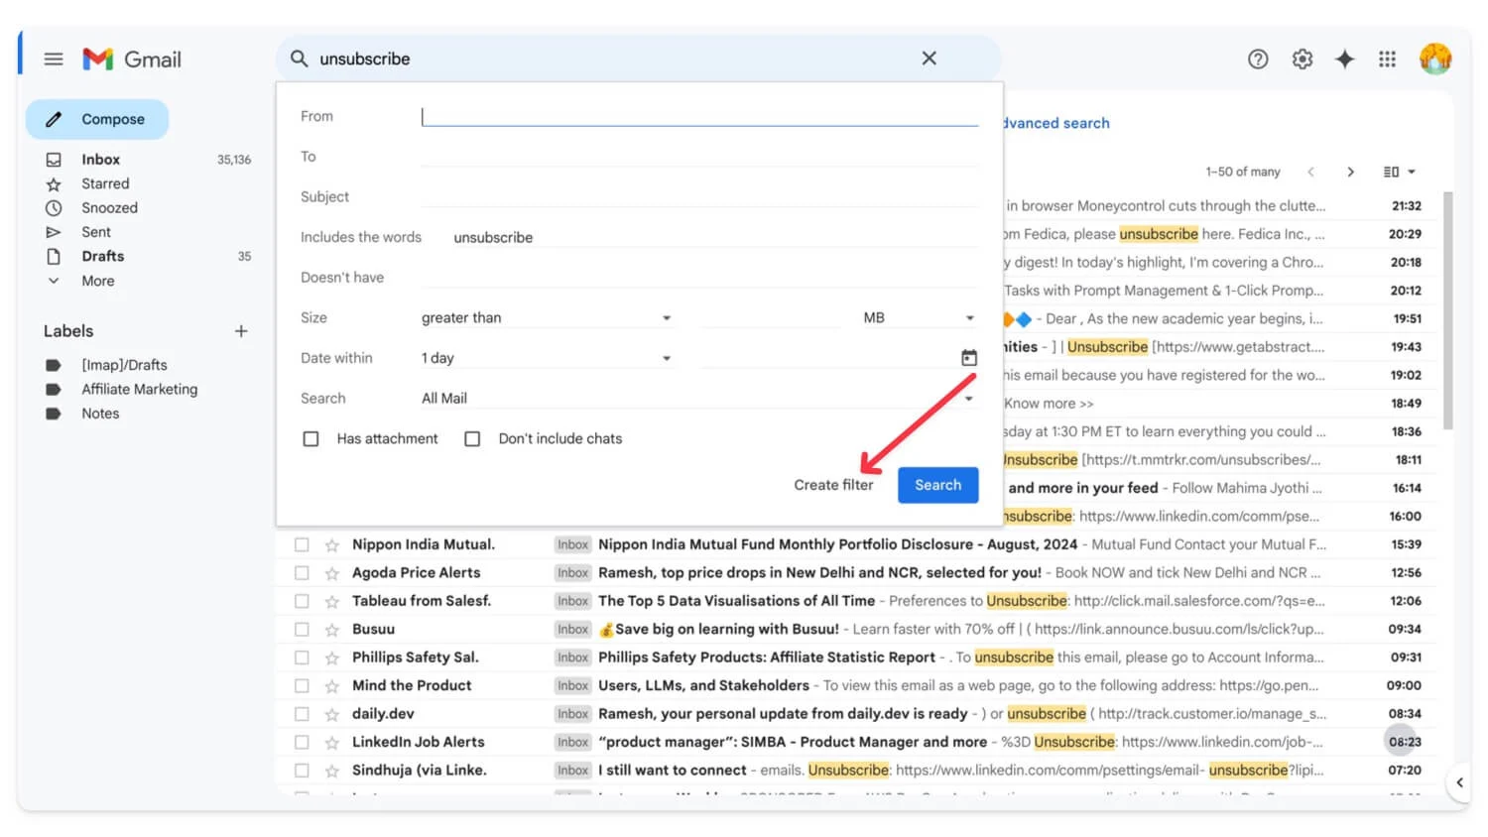Open the main menu hamburger icon
The width and height of the screenshot is (1488, 837).
54,60
